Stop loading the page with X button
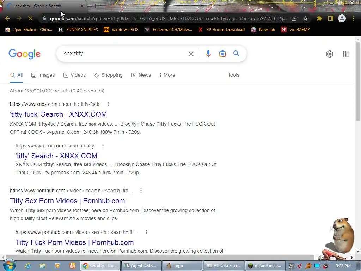This screenshot has height=271, width=361. point(30,18)
